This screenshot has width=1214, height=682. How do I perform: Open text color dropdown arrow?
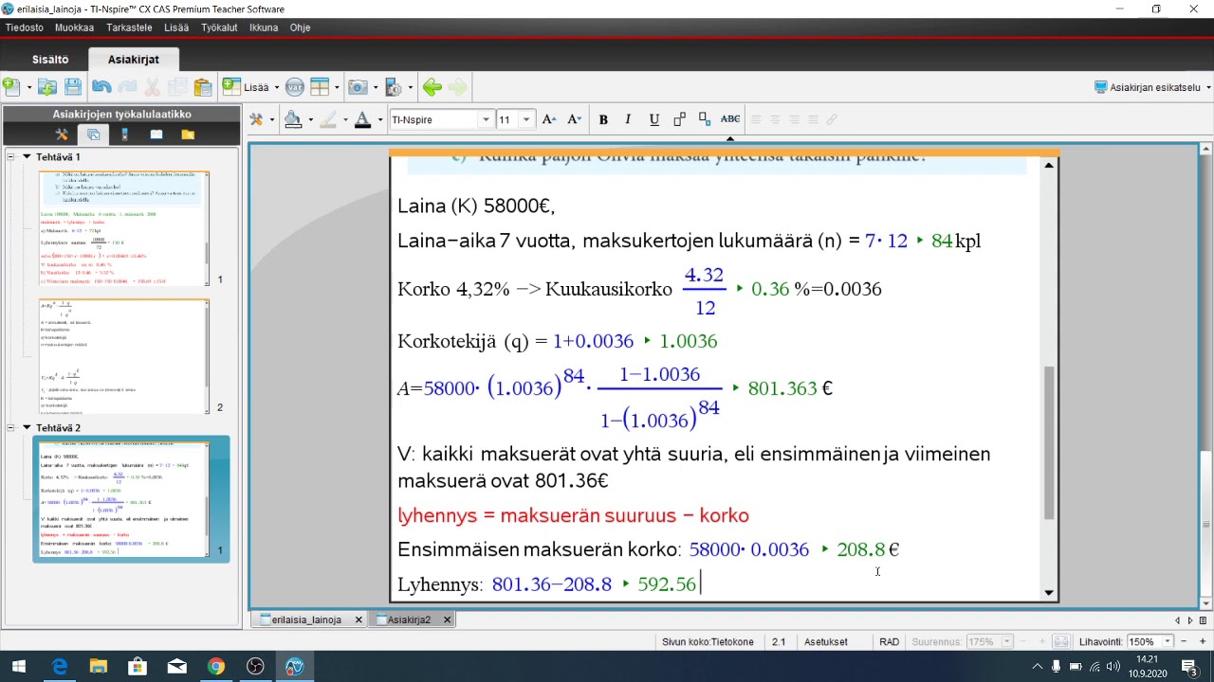pos(378,120)
